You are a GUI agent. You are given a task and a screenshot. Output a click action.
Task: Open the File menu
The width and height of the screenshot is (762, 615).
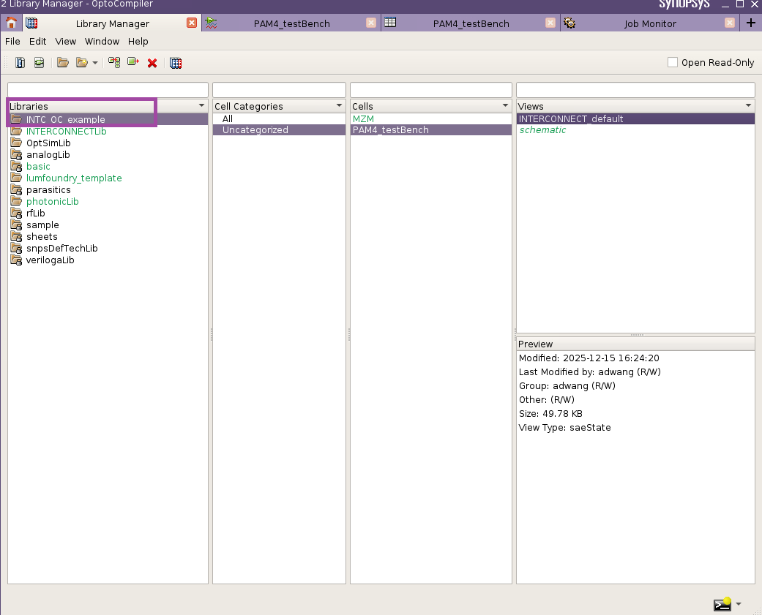pos(12,41)
